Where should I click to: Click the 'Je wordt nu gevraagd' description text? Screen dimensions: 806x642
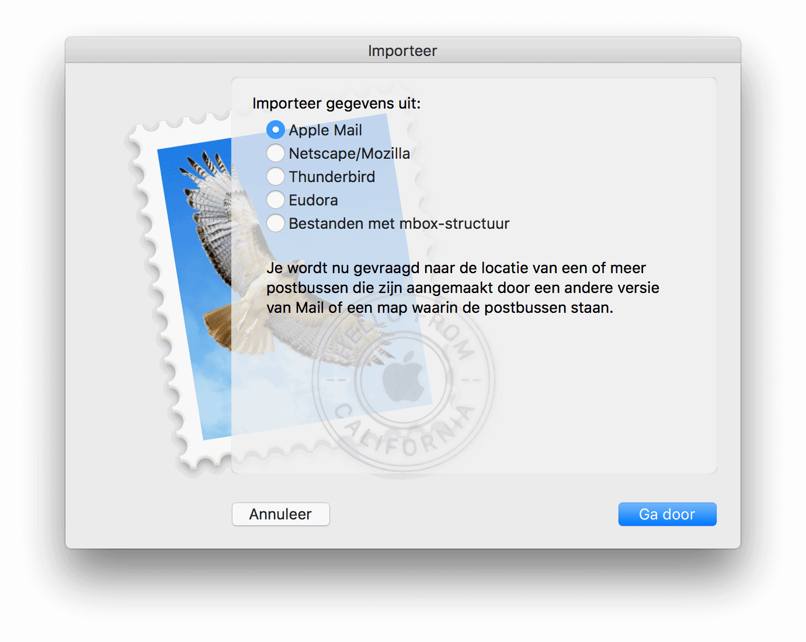coord(463,288)
